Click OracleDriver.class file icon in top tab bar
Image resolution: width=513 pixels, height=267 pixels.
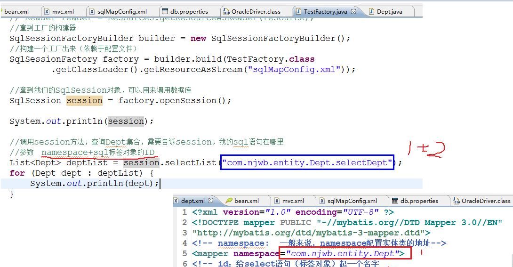(x=226, y=11)
